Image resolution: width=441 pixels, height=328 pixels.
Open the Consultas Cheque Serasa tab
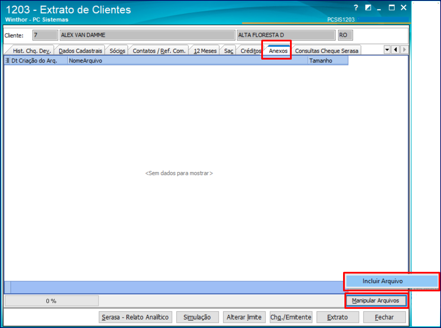point(327,51)
